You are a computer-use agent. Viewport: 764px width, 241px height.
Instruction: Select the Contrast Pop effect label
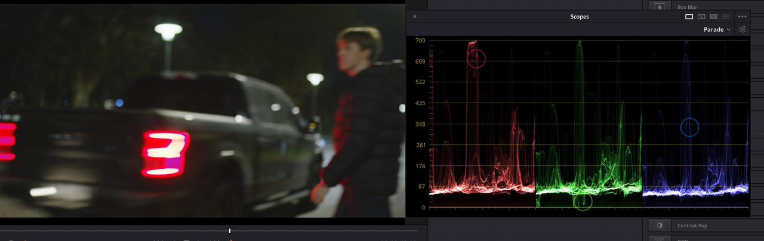pyautogui.click(x=692, y=226)
